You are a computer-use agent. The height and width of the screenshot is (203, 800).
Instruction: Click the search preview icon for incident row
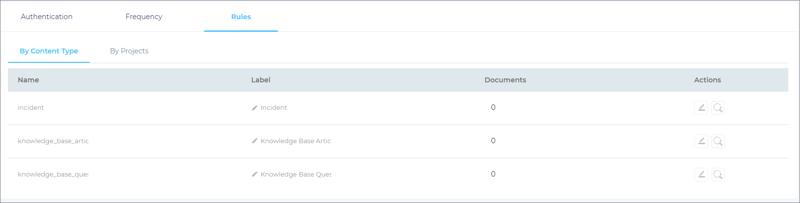click(718, 108)
